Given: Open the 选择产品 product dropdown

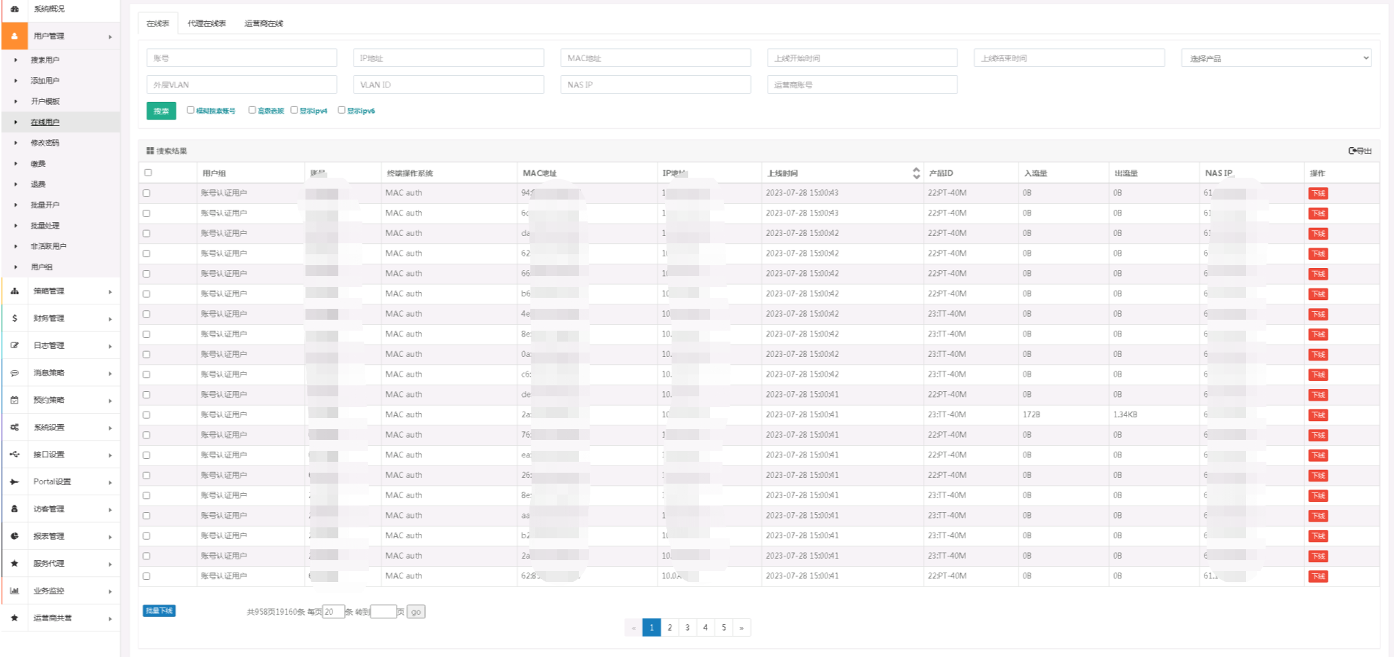Looking at the screenshot, I should pyautogui.click(x=1276, y=58).
